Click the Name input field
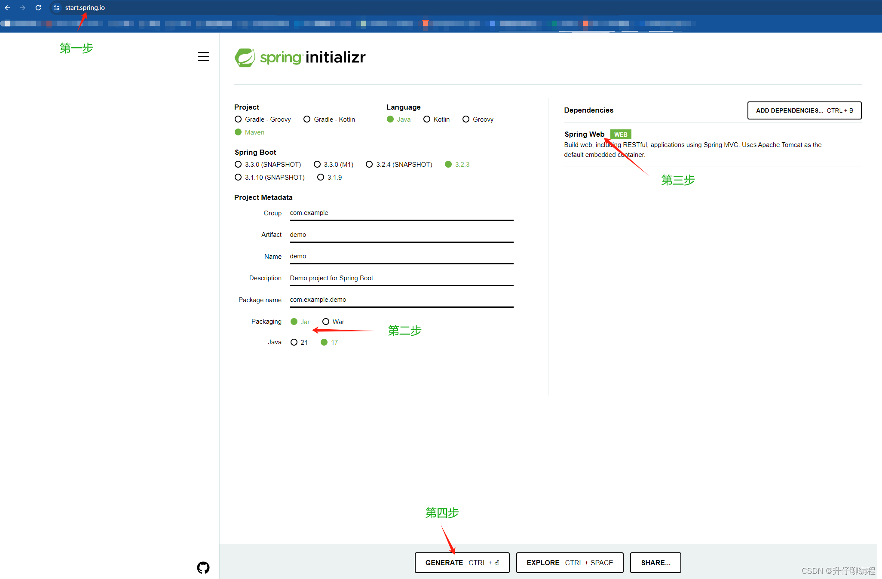This screenshot has height=579, width=882. [x=401, y=257]
